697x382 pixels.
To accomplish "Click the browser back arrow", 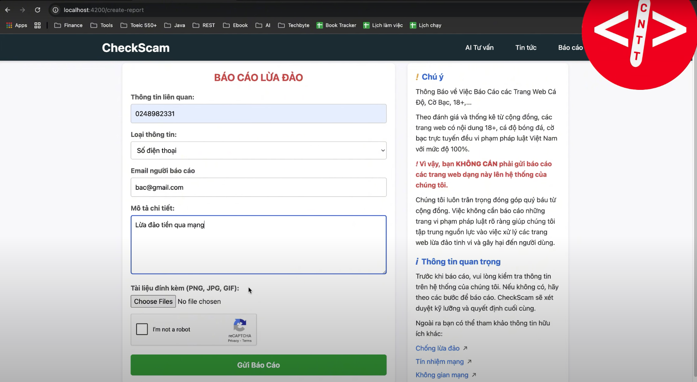I will tap(8, 10).
